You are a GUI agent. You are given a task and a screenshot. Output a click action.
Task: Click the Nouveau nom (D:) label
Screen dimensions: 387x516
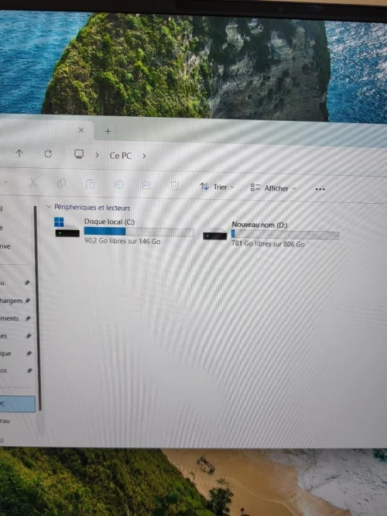260,225
